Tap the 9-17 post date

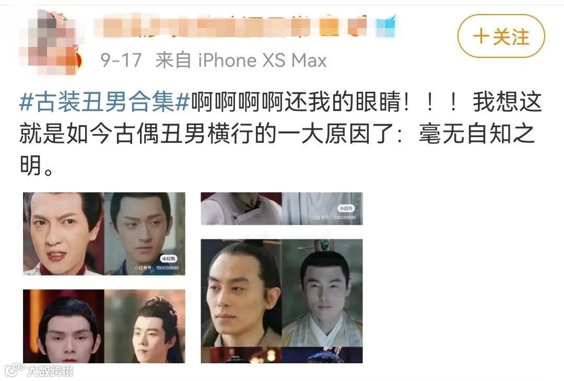coord(121,60)
